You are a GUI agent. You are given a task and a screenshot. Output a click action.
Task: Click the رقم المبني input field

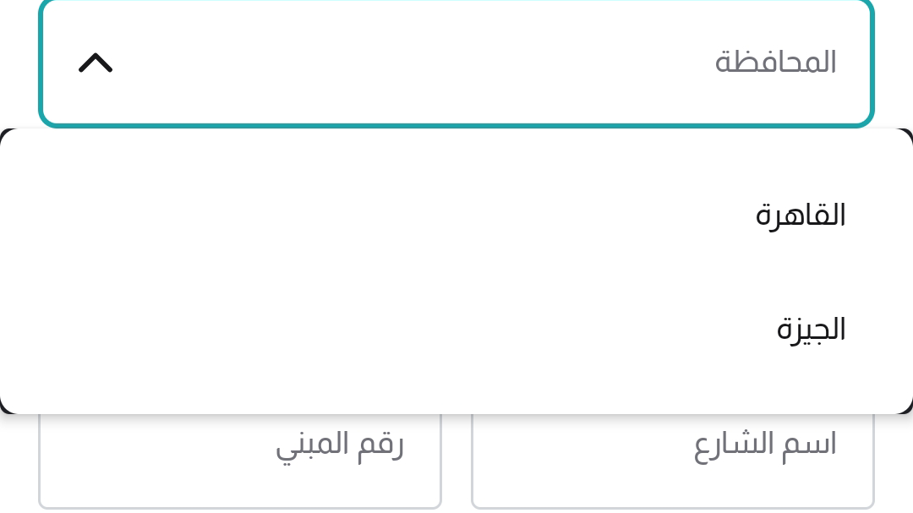240,461
